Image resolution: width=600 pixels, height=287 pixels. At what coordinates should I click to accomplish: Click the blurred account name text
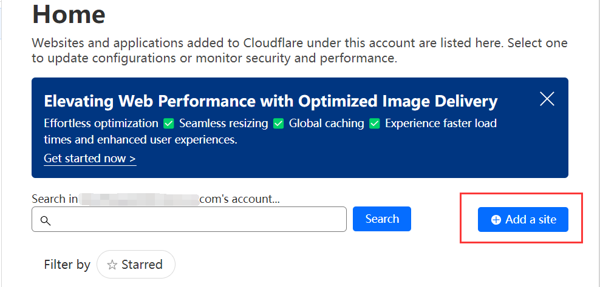pos(140,199)
